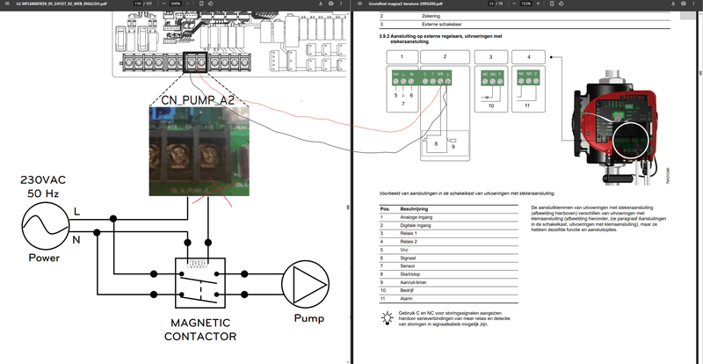Print the LG PDF document
Image resolution: width=703 pixels, height=364 pixels.
click(x=331, y=4)
